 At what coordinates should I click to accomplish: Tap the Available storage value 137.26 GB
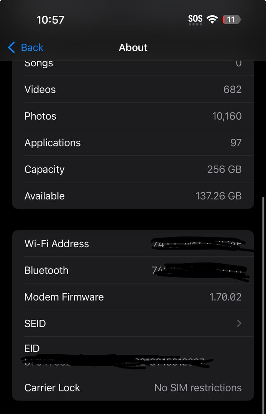coord(218,196)
